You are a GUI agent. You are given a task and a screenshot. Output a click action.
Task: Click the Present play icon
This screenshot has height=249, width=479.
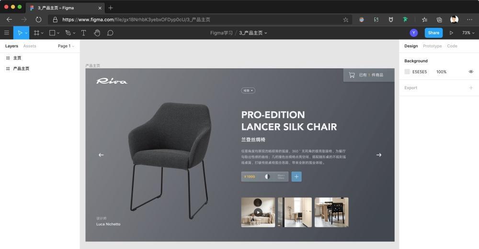pos(451,32)
